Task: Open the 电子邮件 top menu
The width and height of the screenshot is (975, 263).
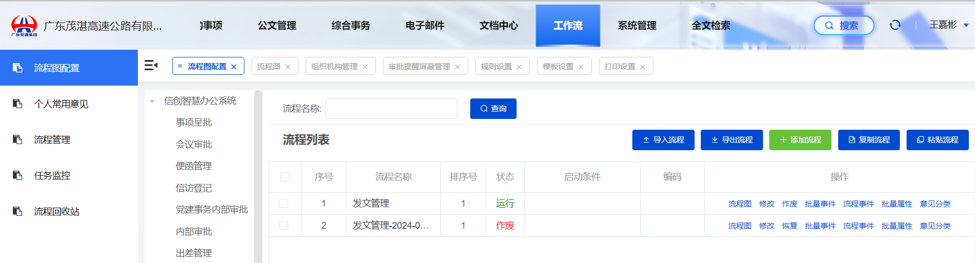Action: click(424, 26)
